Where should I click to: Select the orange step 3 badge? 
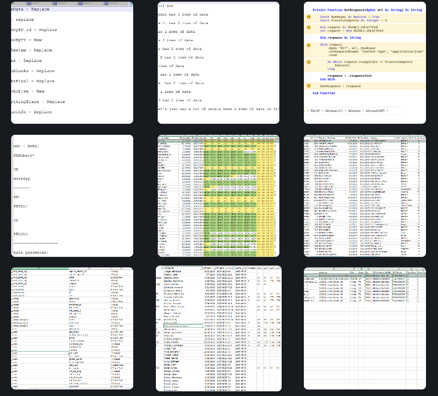click(x=308, y=45)
